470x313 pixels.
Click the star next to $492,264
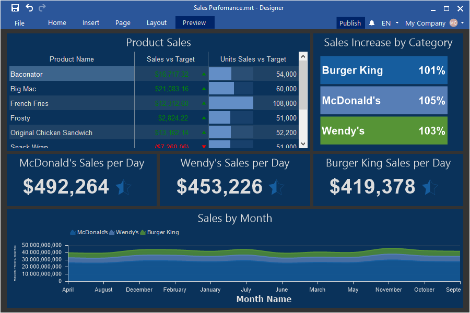tap(123, 187)
